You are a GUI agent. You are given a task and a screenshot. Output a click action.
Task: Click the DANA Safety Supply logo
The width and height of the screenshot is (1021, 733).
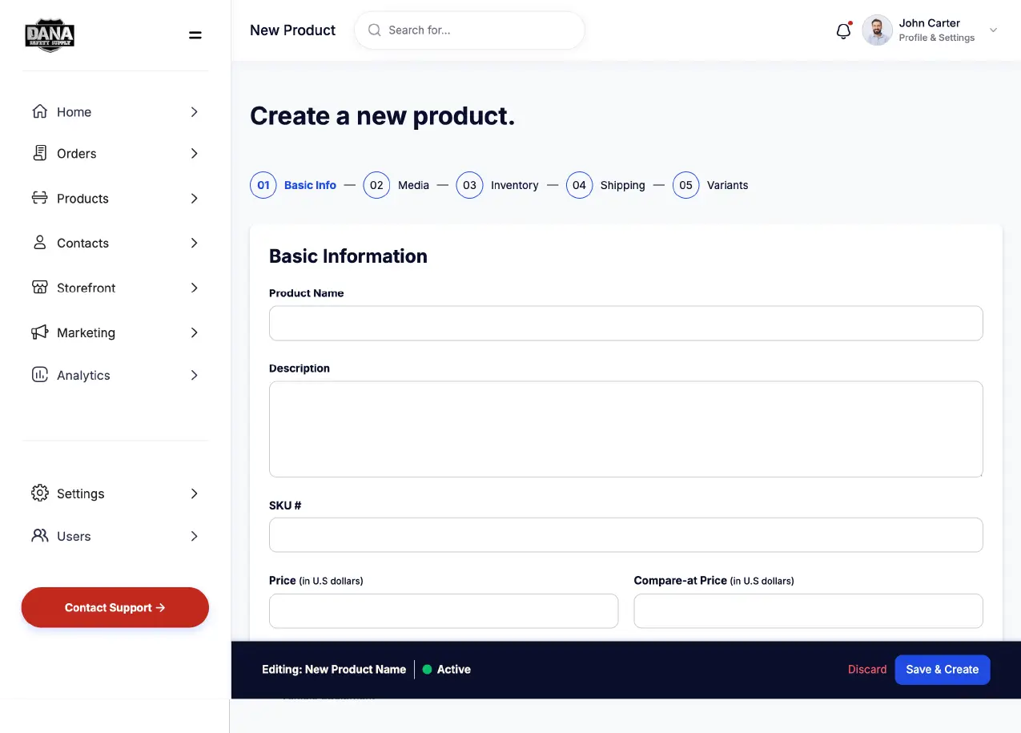pos(49,35)
